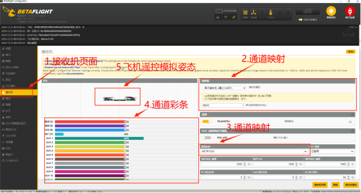
Task: Click the top bar button above expert mode switch
Action: (x=308, y=11)
